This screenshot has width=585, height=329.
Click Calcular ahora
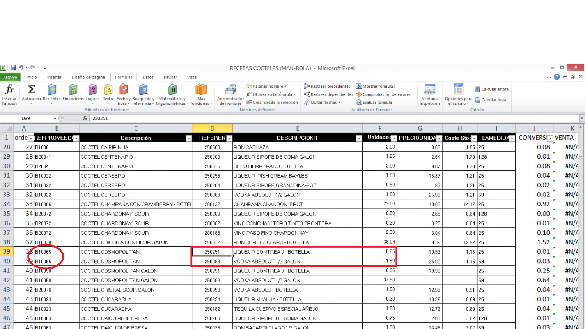(491, 89)
